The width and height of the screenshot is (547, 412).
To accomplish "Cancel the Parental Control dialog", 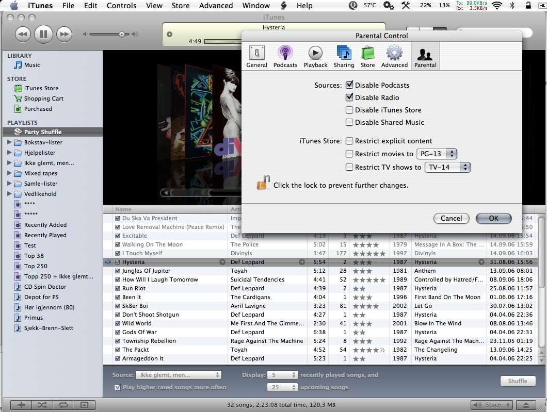I will (x=451, y=218).
